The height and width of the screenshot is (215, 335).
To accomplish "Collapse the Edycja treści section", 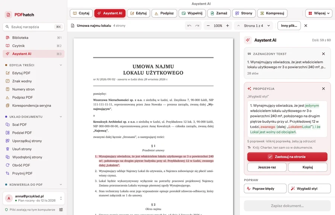I will (61, 65).
